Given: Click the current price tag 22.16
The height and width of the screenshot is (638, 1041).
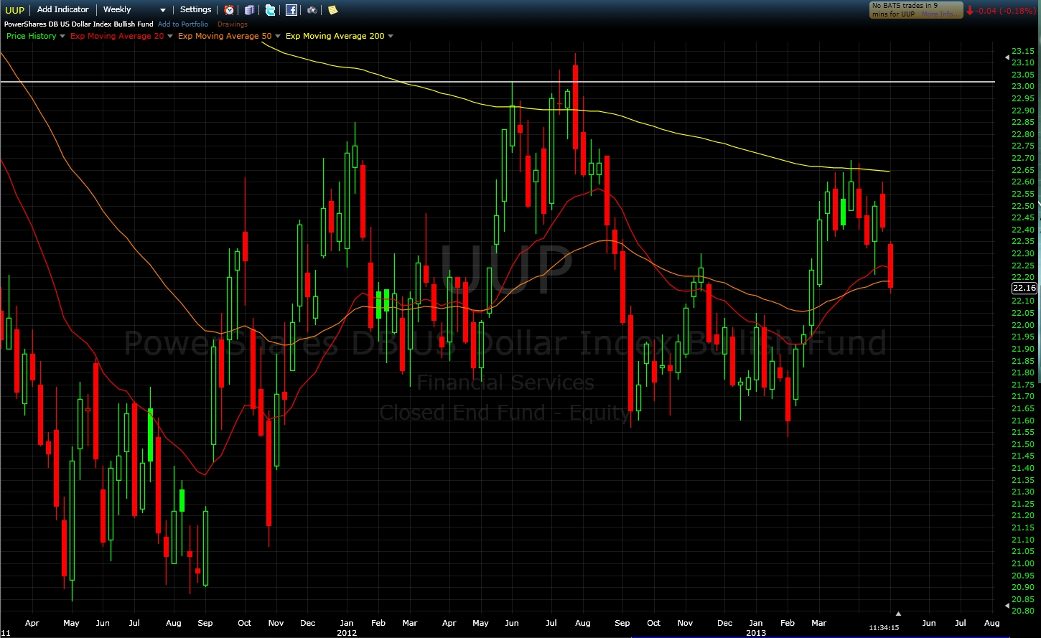Looking at the screenshot, I should (x=1024, y=288).
